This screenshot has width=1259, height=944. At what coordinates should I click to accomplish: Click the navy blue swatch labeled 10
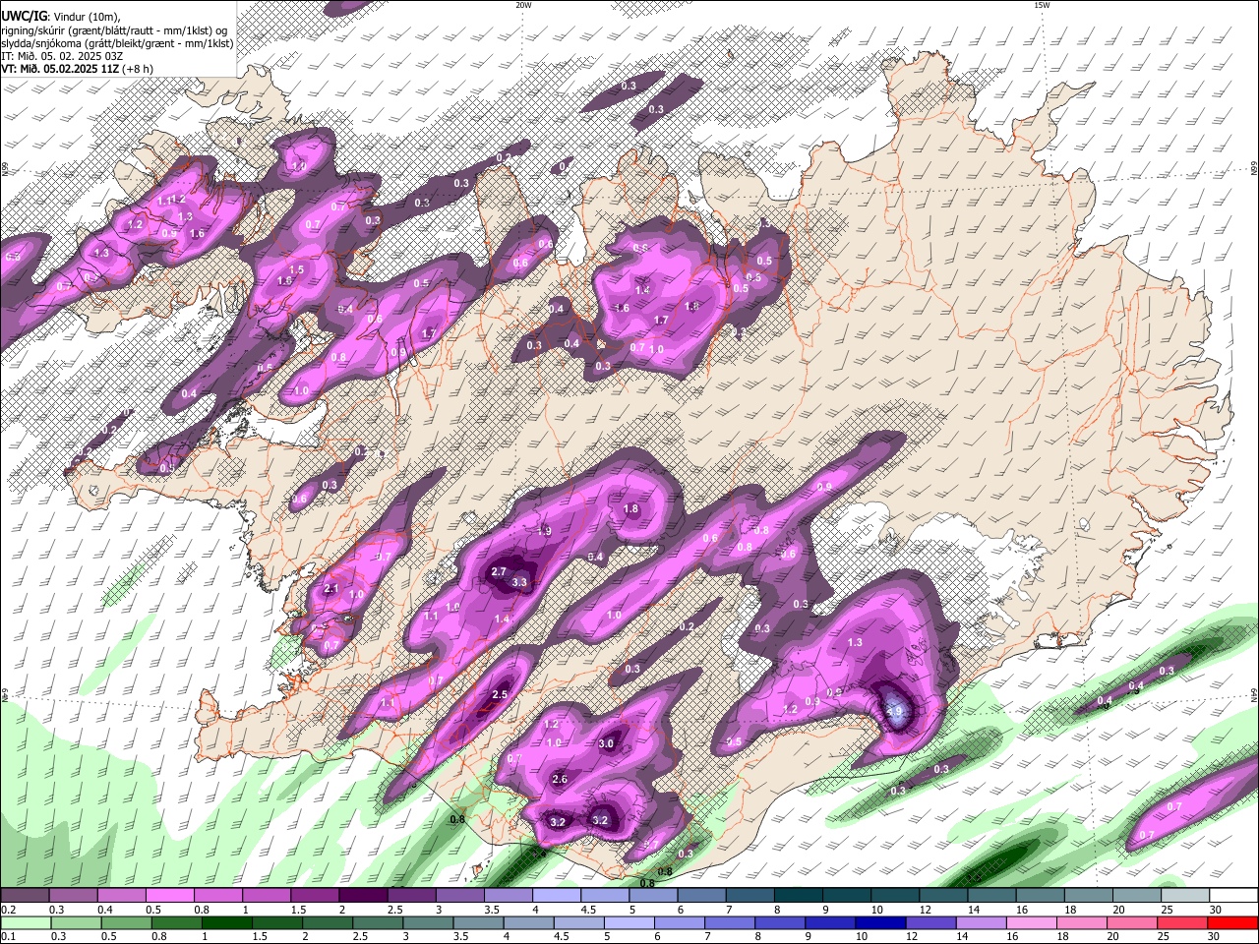(x=881, y=924)
